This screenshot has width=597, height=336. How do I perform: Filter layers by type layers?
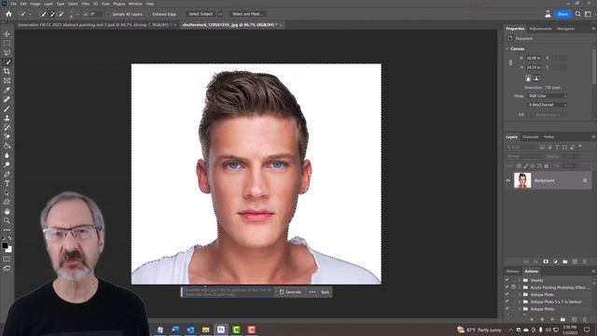click(x=557, y=147)
